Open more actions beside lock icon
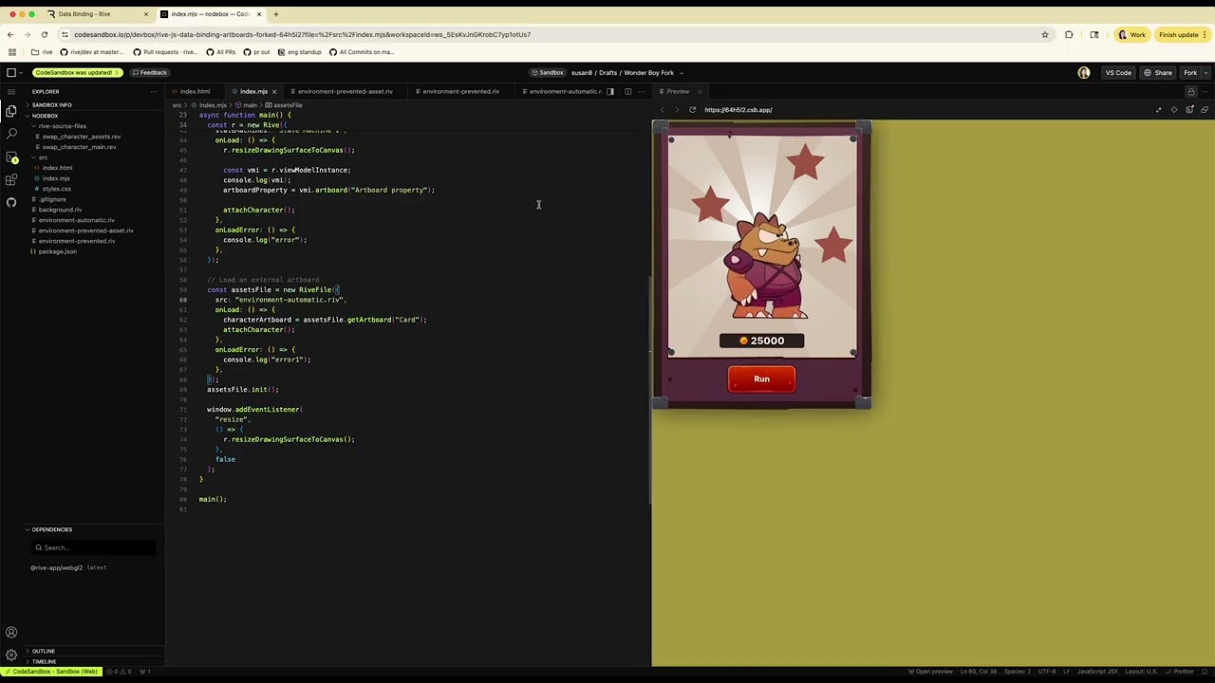This screenshot has height=683, width=1215. pos(1206,92)
